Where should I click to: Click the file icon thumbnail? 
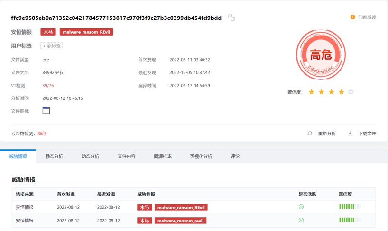tap(46, 111)
